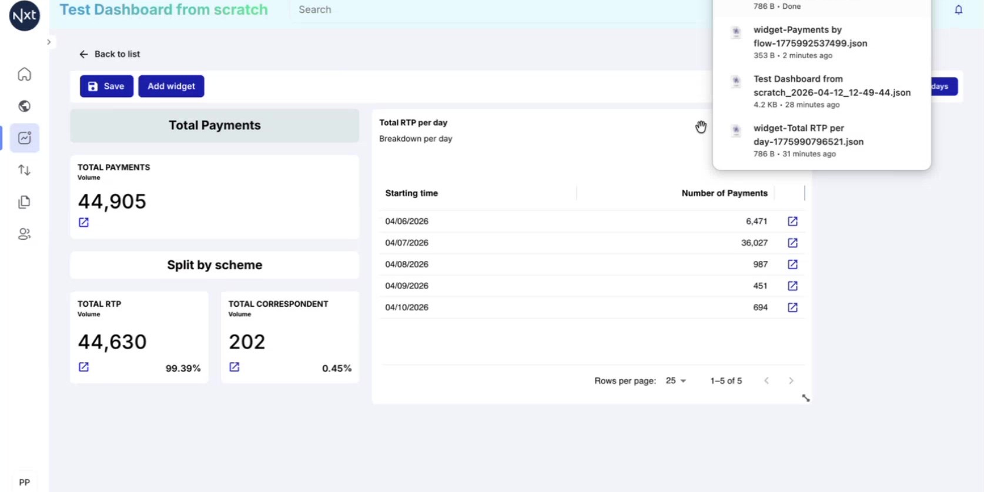Open the dashboards chart sidebar icon
This screenshot has width=984, height=492.
(24, 138)
